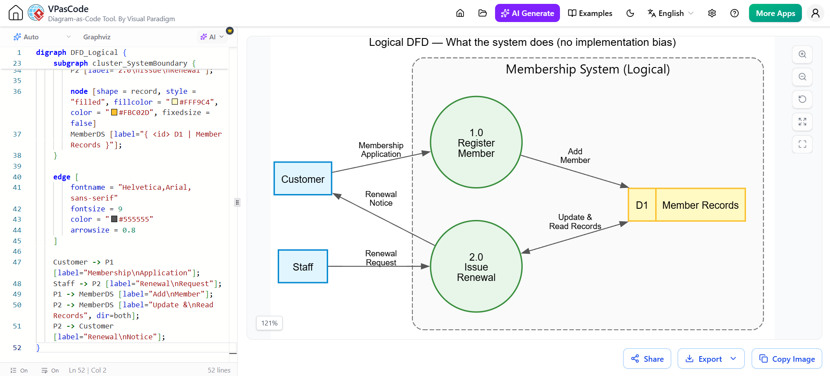Screen dimensions: 830x376
Task: Click the #FFF9C4 fillcolor swatch in code
Action: (175, 102)
